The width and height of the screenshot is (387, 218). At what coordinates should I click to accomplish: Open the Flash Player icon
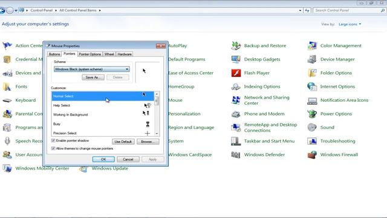[x=236, y=73]
